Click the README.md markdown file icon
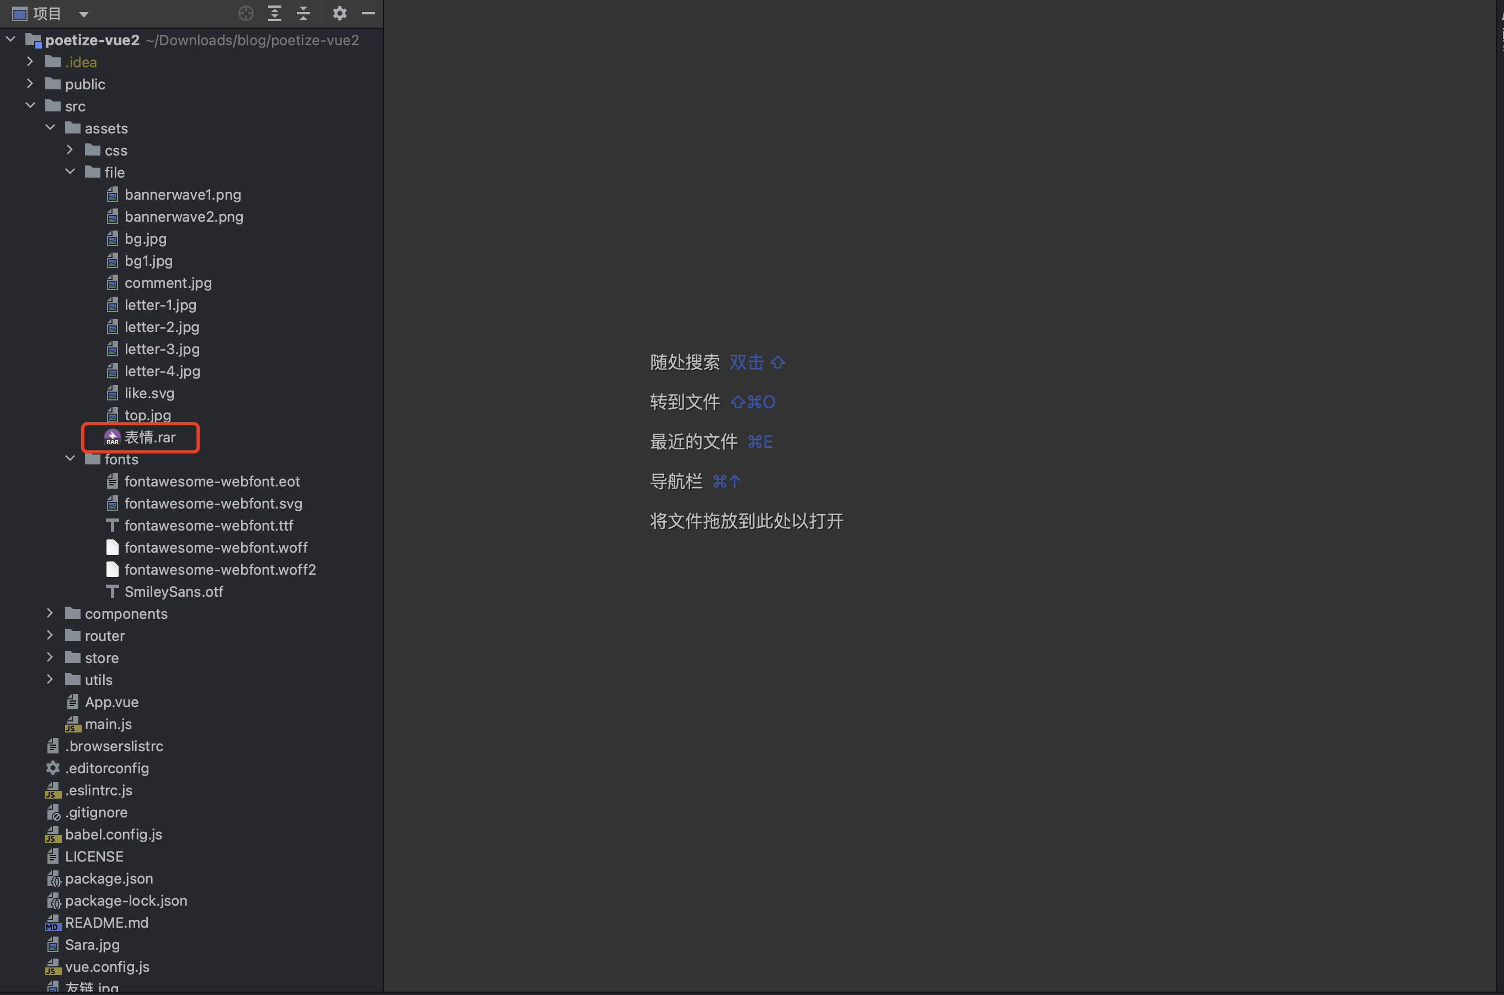 tap(52, 923)
